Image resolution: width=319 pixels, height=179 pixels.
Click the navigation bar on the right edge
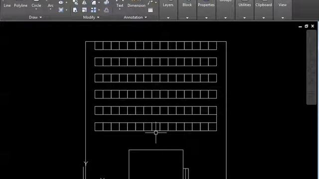tap(311, 68)
